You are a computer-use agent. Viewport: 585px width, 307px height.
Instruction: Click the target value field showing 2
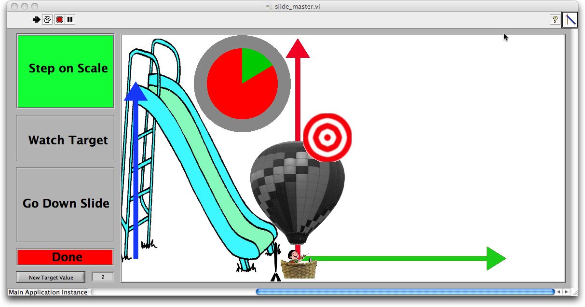102,277
